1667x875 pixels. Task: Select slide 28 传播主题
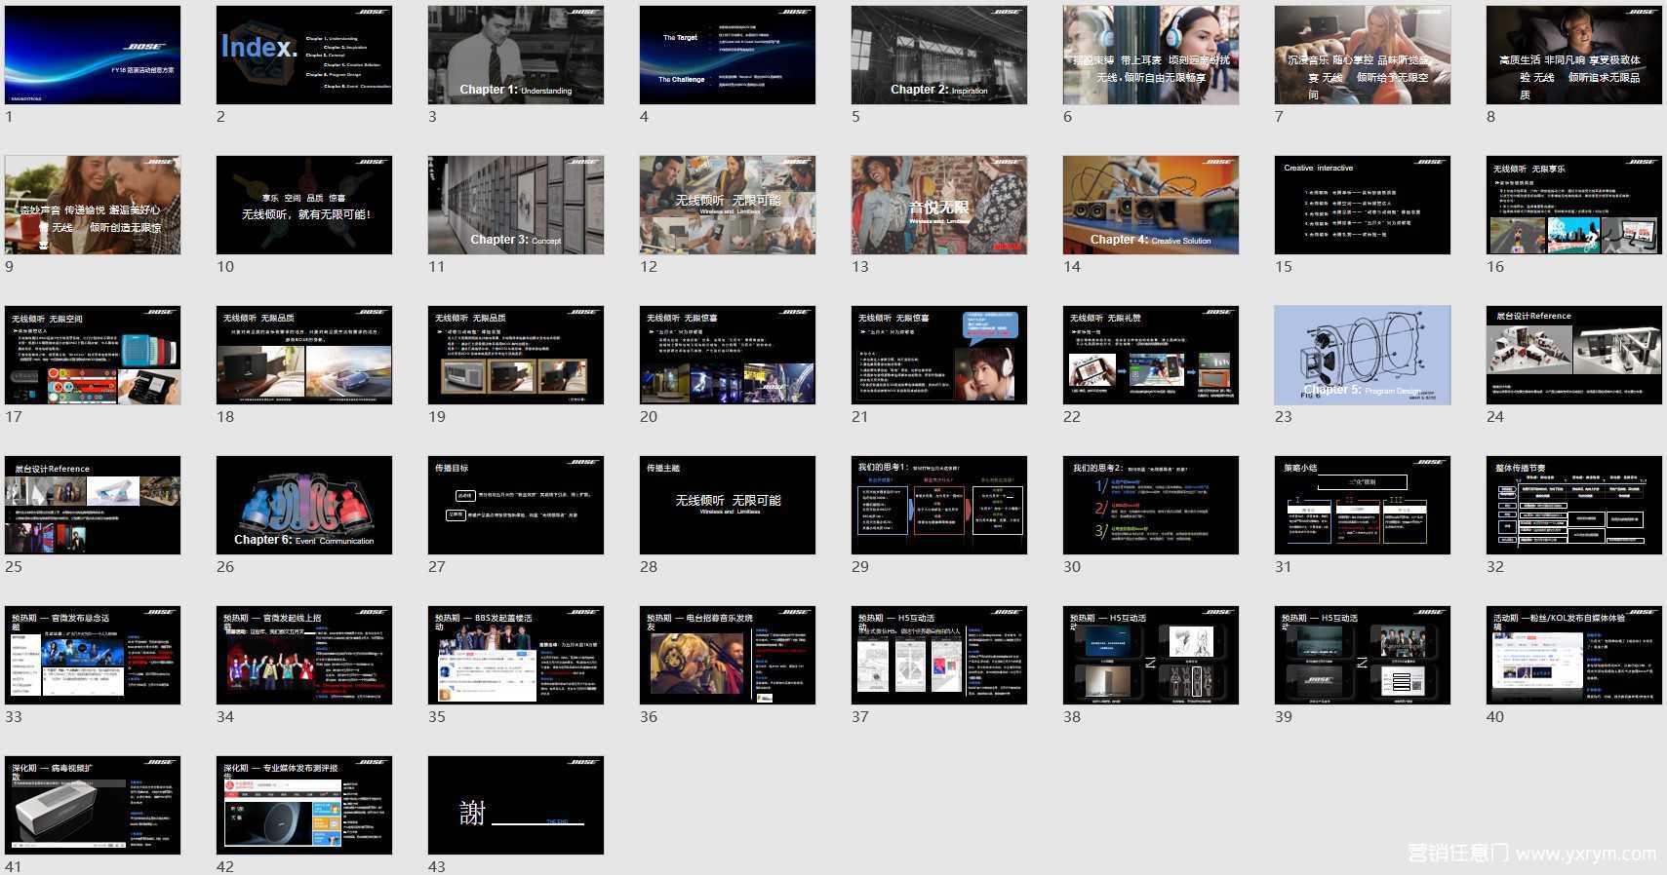[728, 505]
